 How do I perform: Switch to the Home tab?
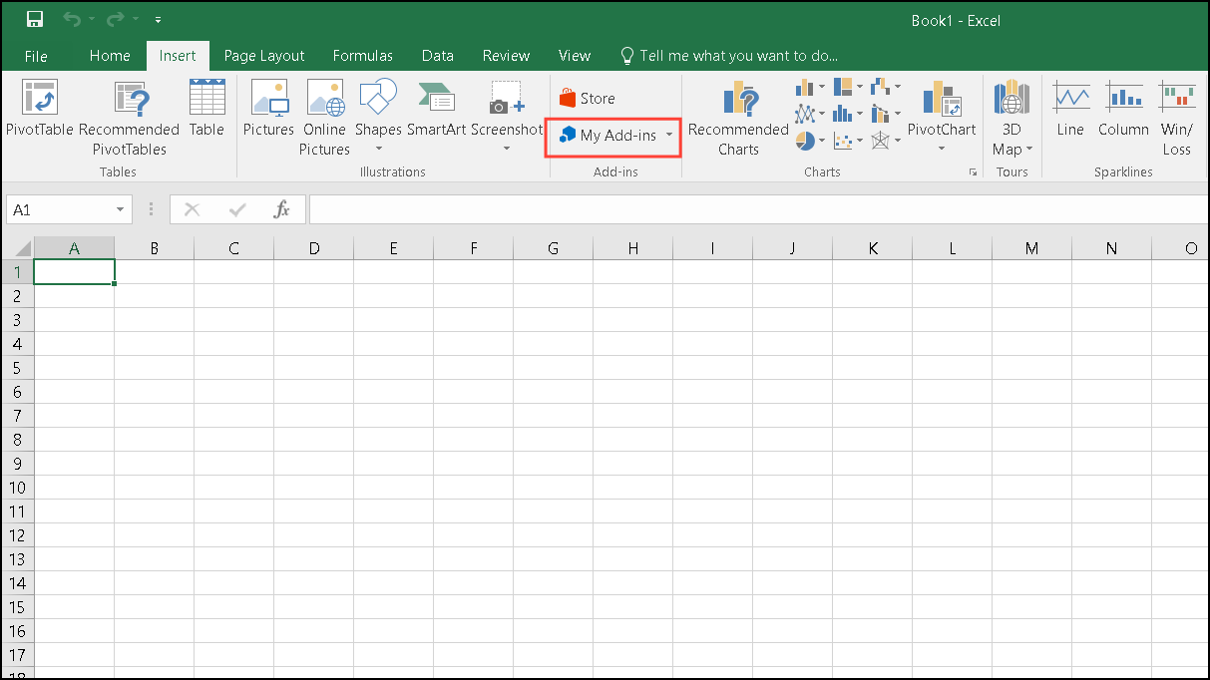click(110, 56)
